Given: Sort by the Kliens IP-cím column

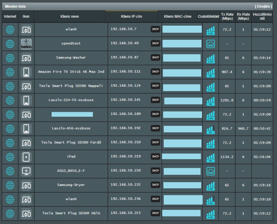Looking at the screenshot, I should [x=132, y=16].
